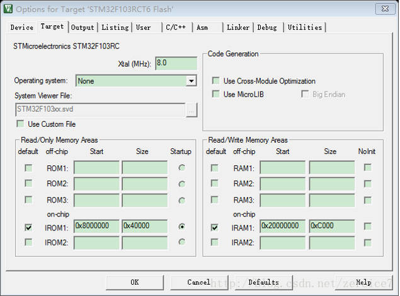Check the ROM1 default checkbox

(28, 168)
